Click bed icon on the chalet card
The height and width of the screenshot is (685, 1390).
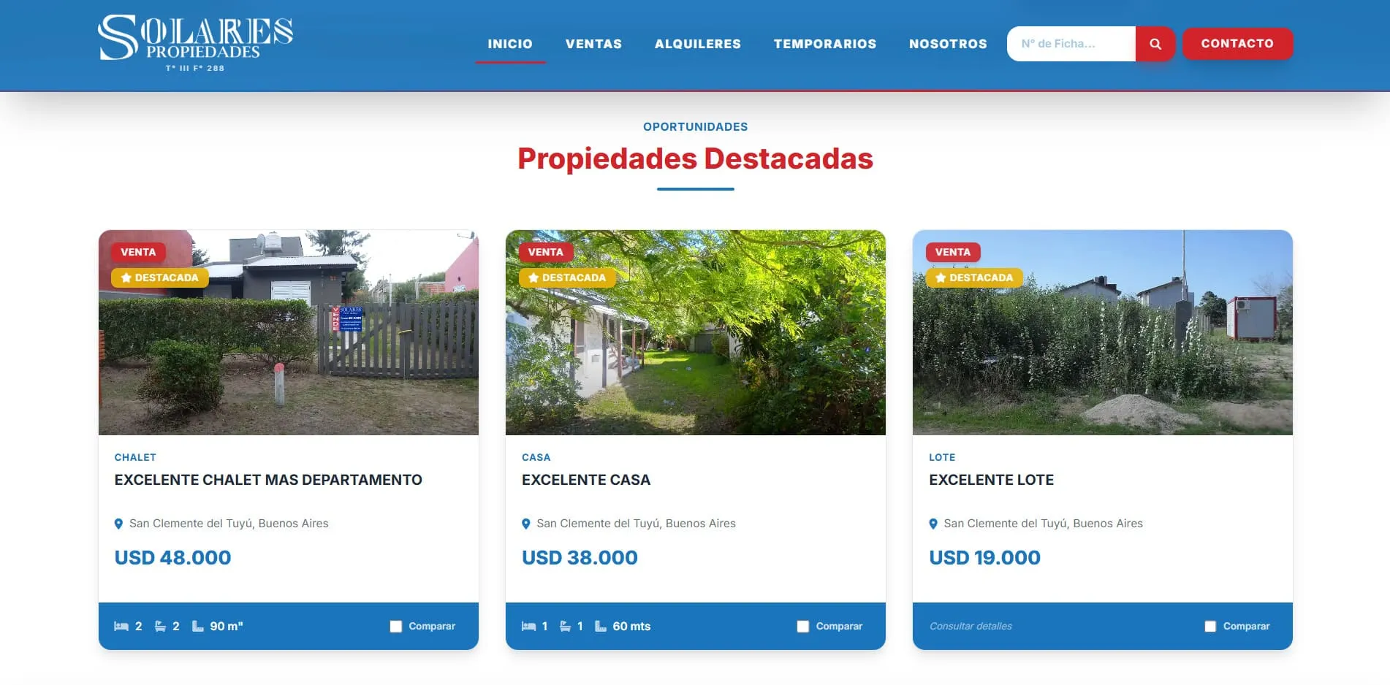[x=121, y=627]
